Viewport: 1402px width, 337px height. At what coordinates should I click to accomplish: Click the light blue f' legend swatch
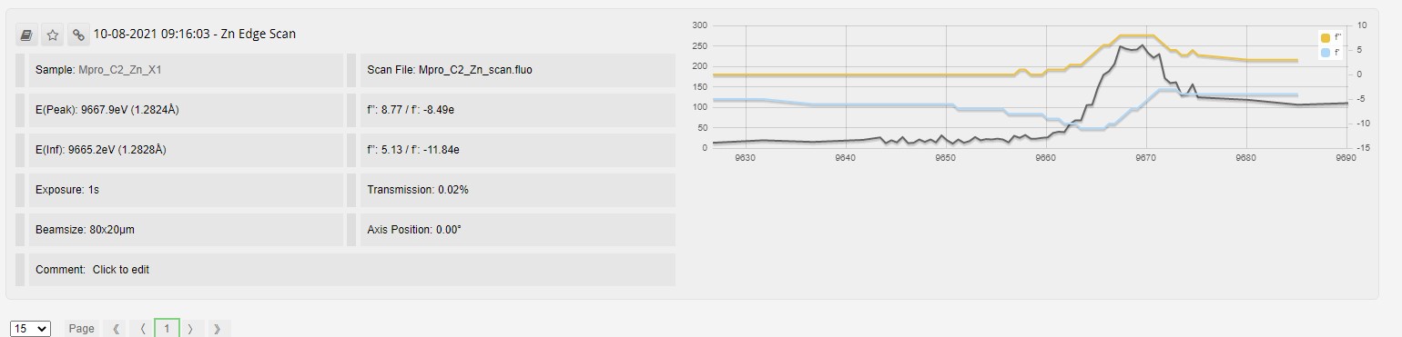(x=1325, y=53)
